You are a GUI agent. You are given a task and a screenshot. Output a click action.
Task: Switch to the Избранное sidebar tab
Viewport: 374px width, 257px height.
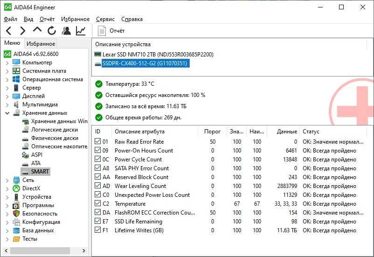click(41, 44)
